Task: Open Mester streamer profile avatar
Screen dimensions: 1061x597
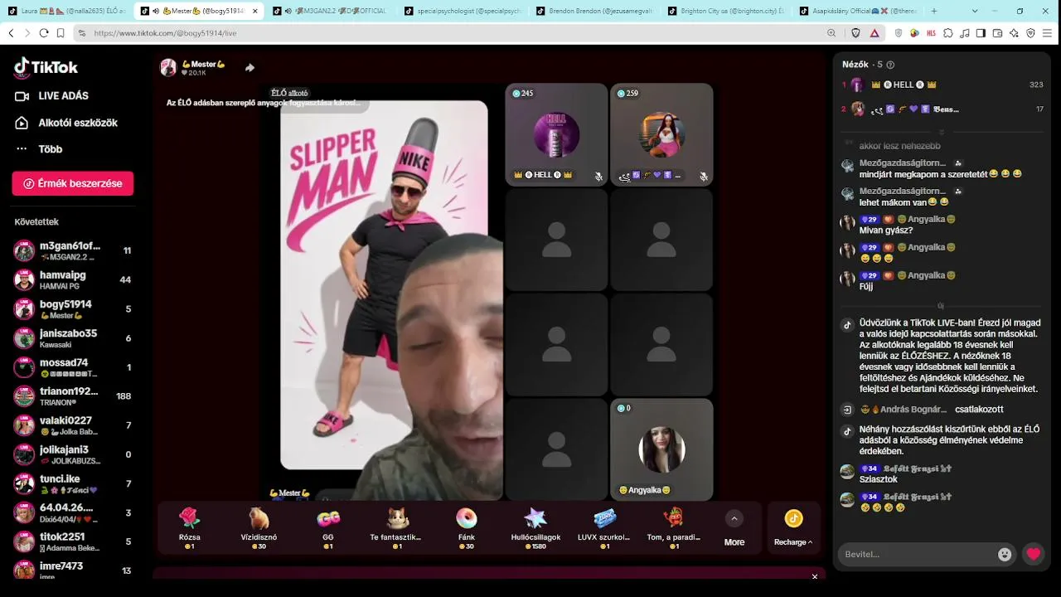Action: point(168,68)
